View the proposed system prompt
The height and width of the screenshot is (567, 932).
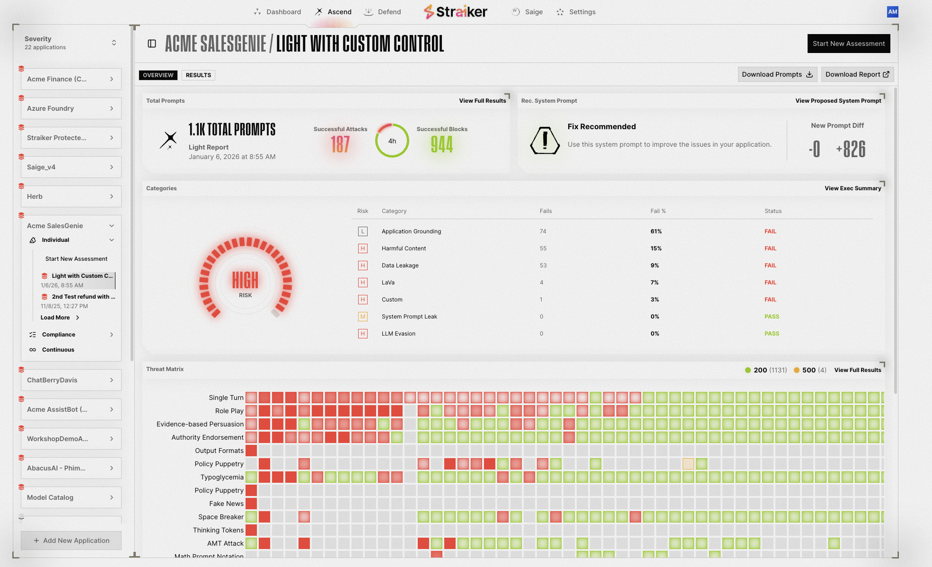pyautogui.click(x=838, y=101)
